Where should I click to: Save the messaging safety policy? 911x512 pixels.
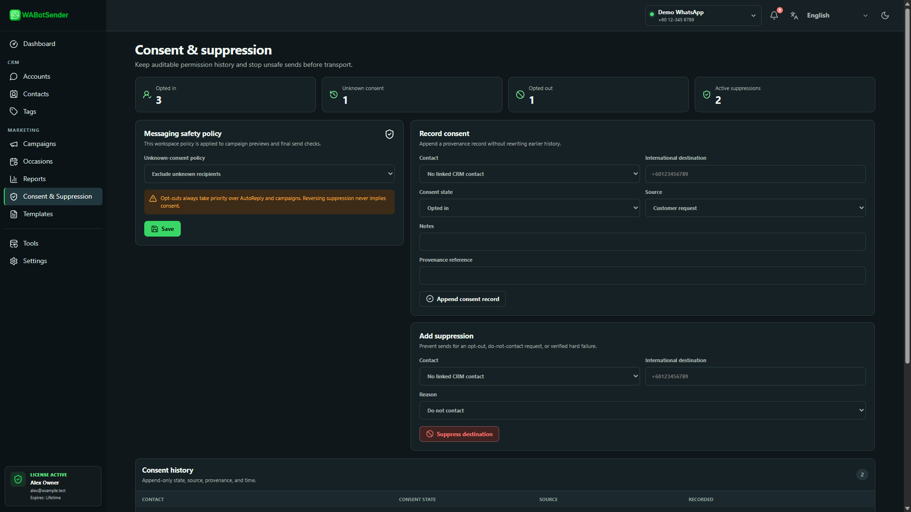(x=162, y=229)
